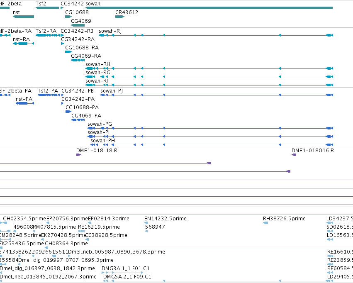The height and width of the screenshot is (283, 353).
Task: Click the CG10688 gene label
Action: click(x=77, y=12)
